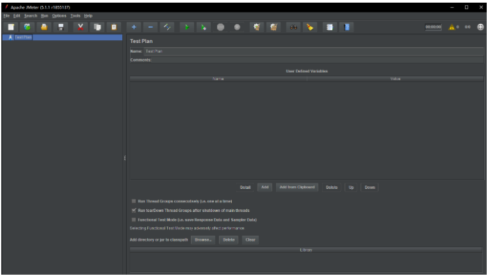Click the Copy icon in toolbar
This screenshot has width=492, height=276.
97,27
